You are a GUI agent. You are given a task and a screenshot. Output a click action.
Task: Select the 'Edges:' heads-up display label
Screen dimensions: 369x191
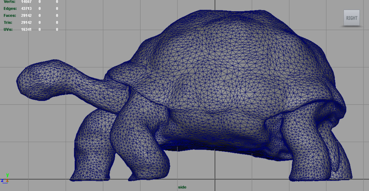[10, 9]
